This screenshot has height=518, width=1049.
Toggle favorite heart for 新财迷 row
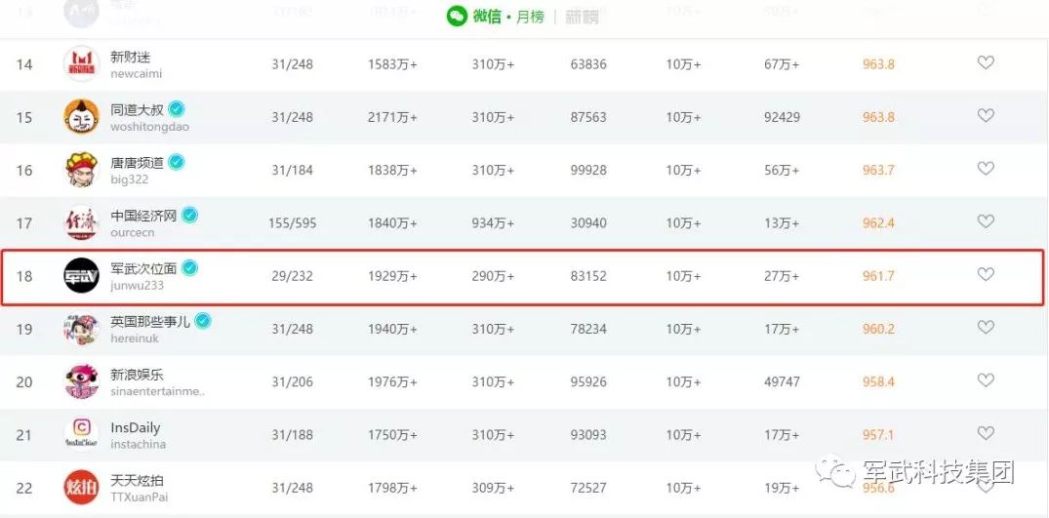986,62
